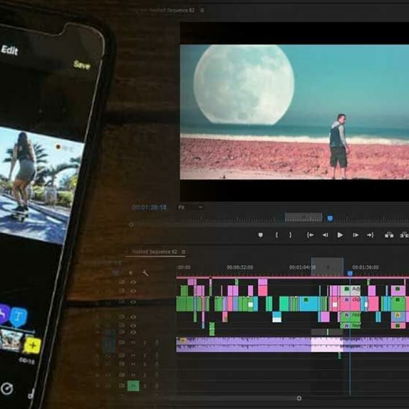Toggle Solo on the first audio track
This screenshot has width=409, height=409.
tap(145, 343)
